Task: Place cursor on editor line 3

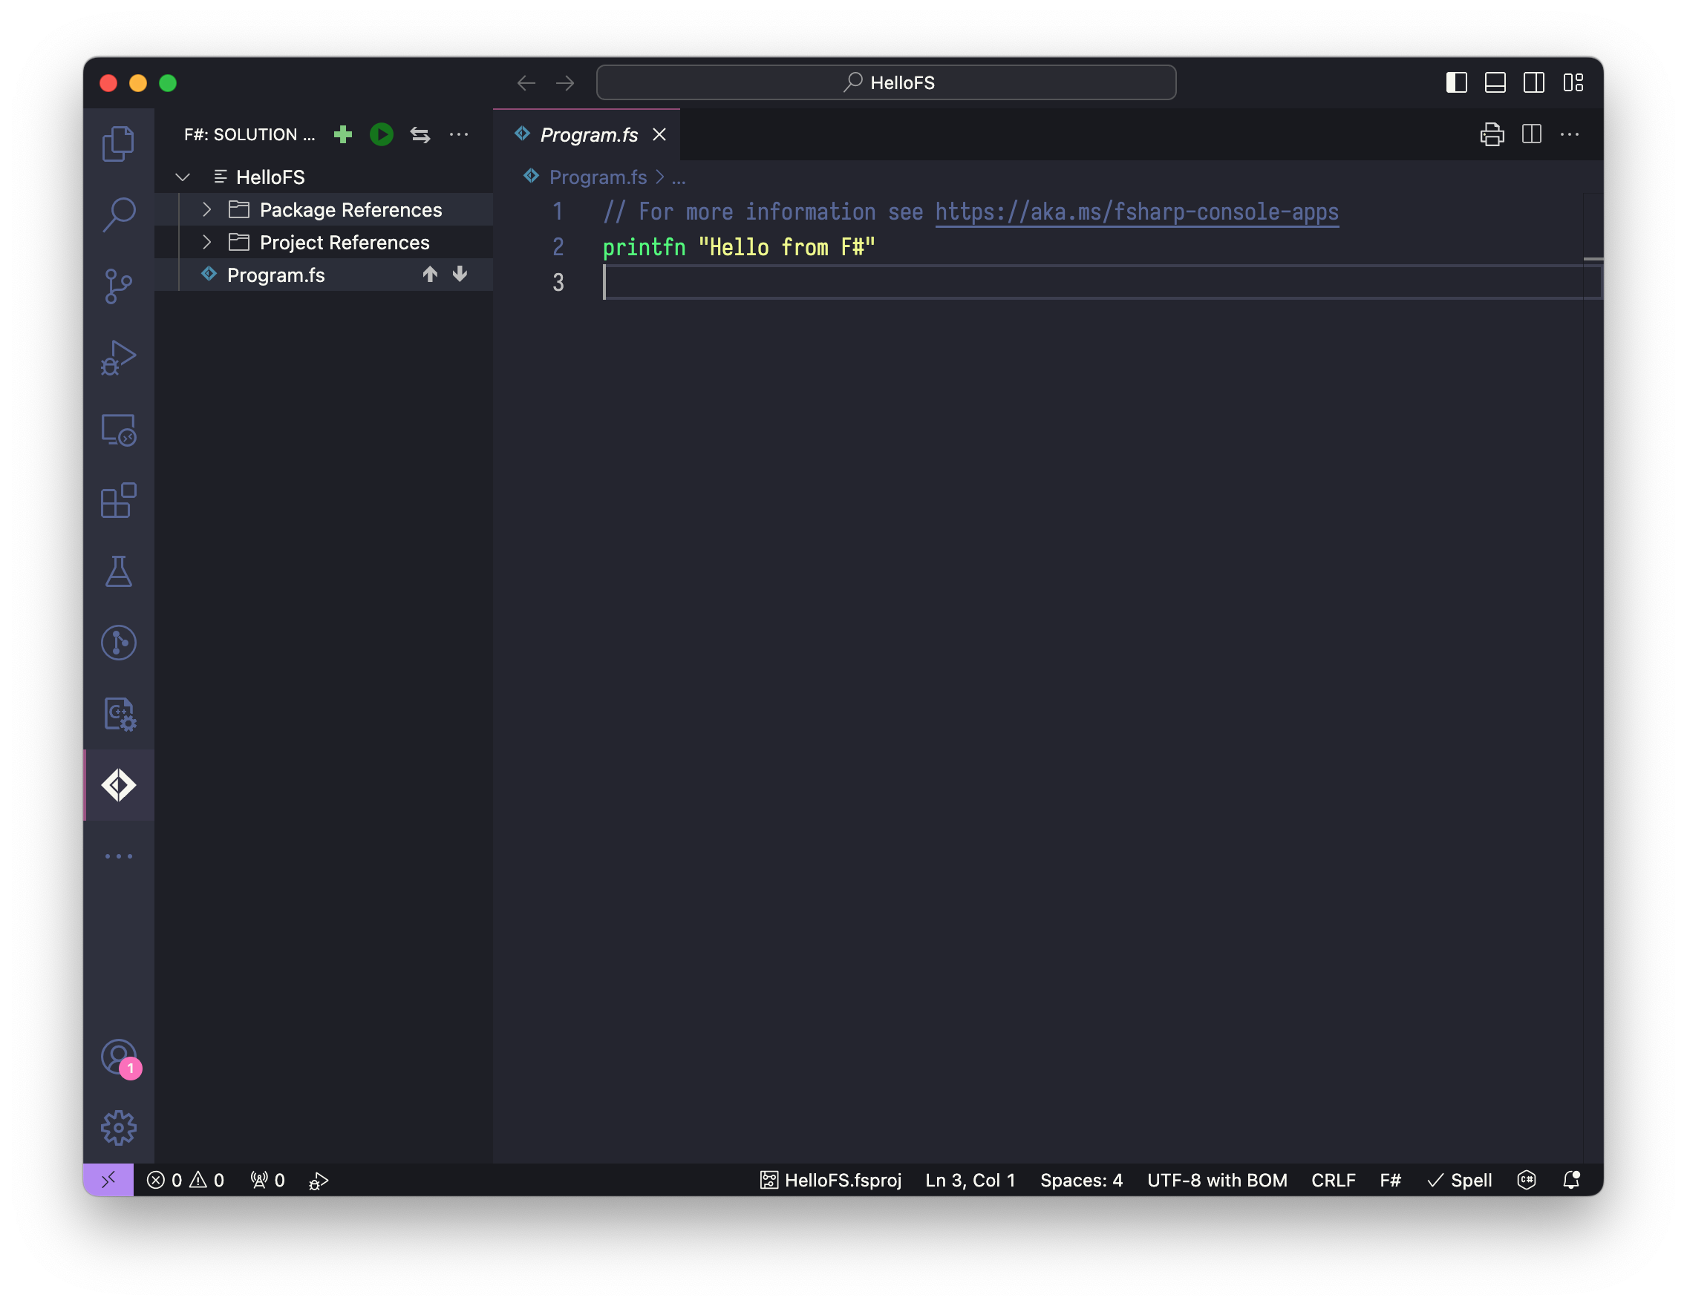Action: 1101,283
